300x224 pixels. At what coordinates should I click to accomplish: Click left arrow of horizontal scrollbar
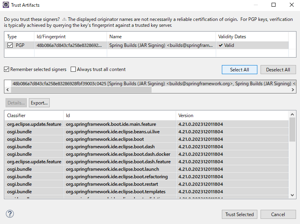pyautogui.click(x=7, y=90)
